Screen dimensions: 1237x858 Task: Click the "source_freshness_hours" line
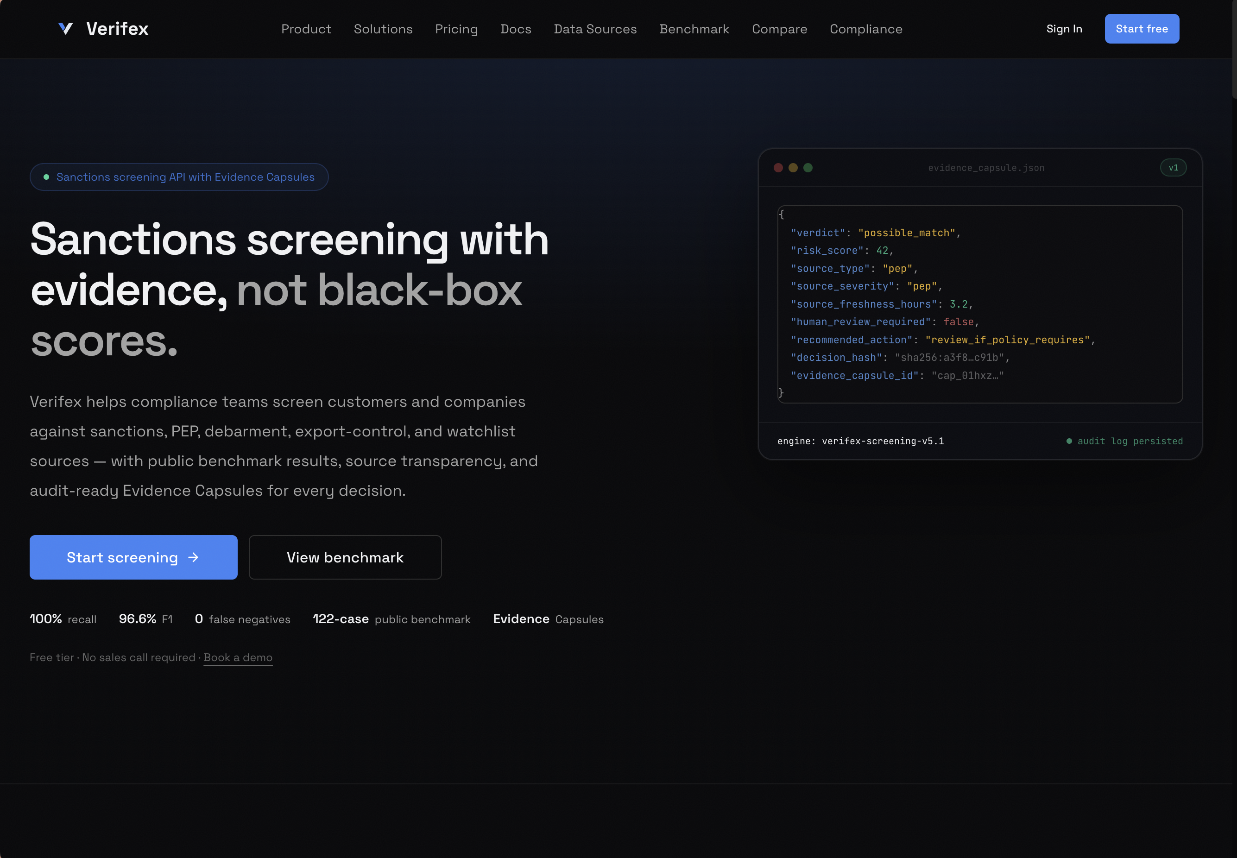[x=882, y=304]
